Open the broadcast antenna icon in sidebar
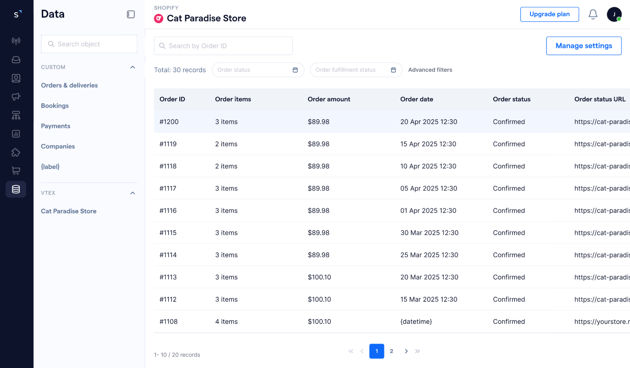This screenshot has width=630, height=368. coord(16,41)
